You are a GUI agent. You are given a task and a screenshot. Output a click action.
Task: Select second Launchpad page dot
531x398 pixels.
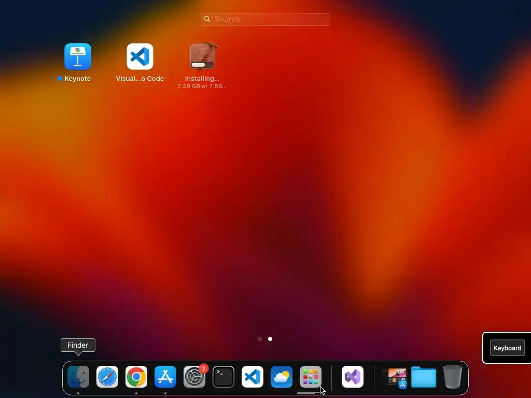click(270, 339)
